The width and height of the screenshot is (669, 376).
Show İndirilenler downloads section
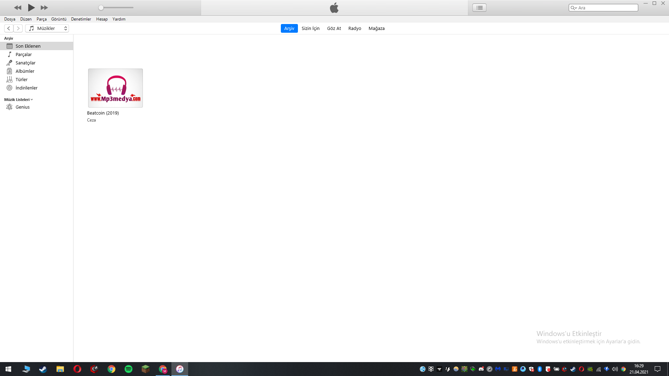[26, 88]
